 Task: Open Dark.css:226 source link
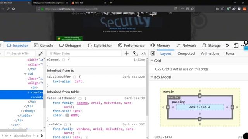[x=133, y=77]
